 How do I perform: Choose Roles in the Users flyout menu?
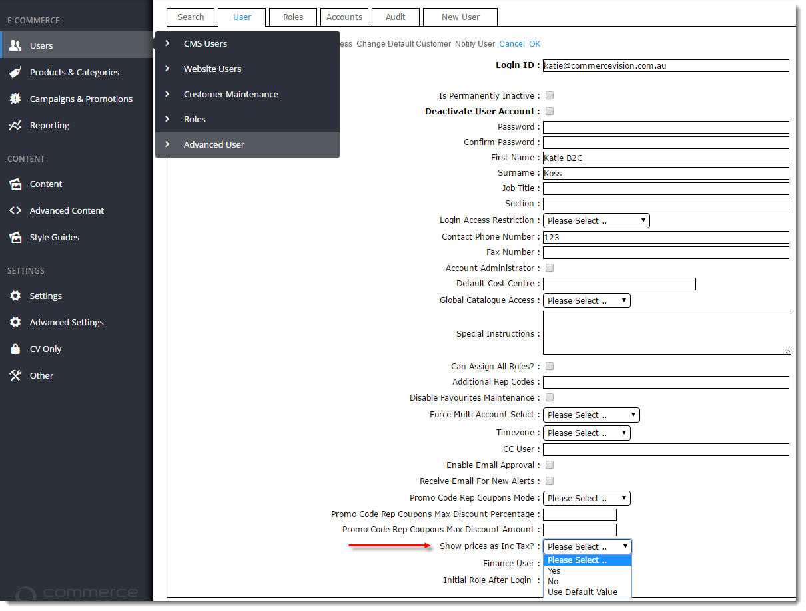pyautogui.click(x=248, y=120)
